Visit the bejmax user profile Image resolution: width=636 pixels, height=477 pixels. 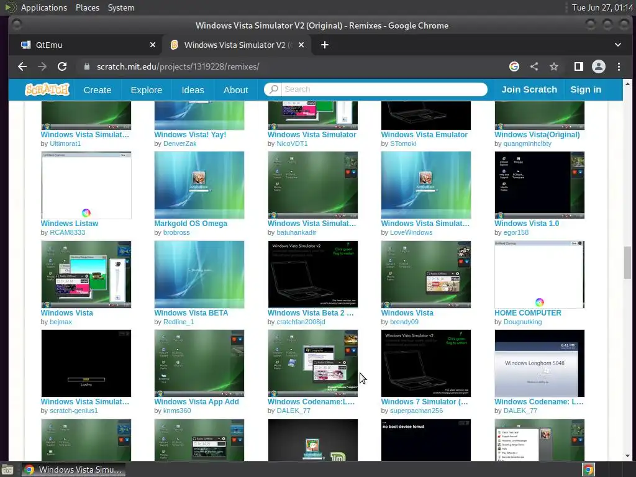tap(61, 322)
